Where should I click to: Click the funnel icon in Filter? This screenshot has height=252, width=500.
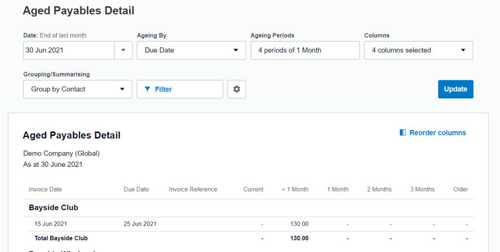point(148,89)
